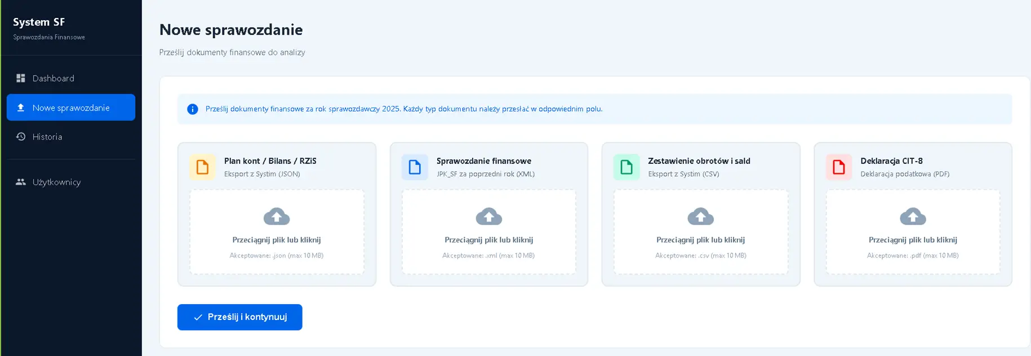Click the System SF logo title
This screenshot has height=356, width=1031.
(x=39, y=22)
